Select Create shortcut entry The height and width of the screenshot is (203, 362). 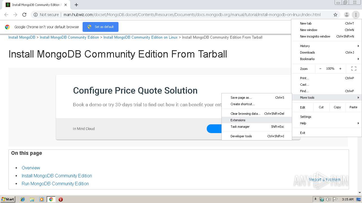(x=257, y=104)
